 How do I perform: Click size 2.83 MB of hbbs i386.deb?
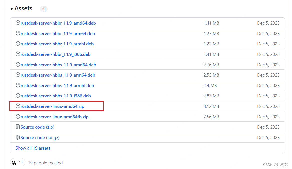pos(211,96)
